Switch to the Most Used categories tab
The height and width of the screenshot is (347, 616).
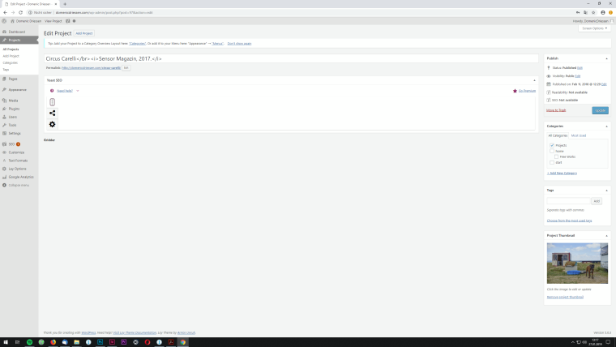(578, 135)
